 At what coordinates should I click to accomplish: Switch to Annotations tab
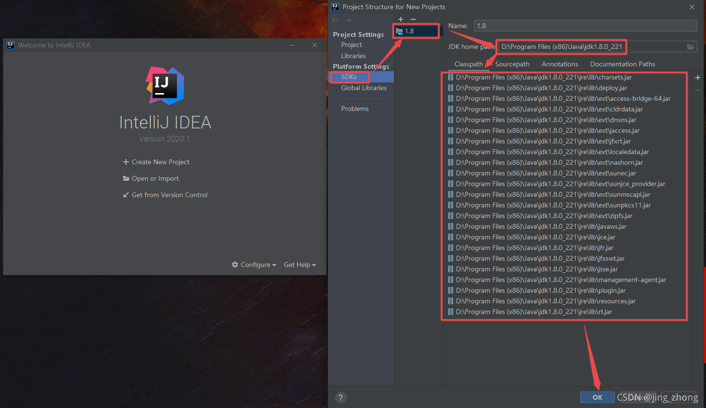click(x=560, y=64)
